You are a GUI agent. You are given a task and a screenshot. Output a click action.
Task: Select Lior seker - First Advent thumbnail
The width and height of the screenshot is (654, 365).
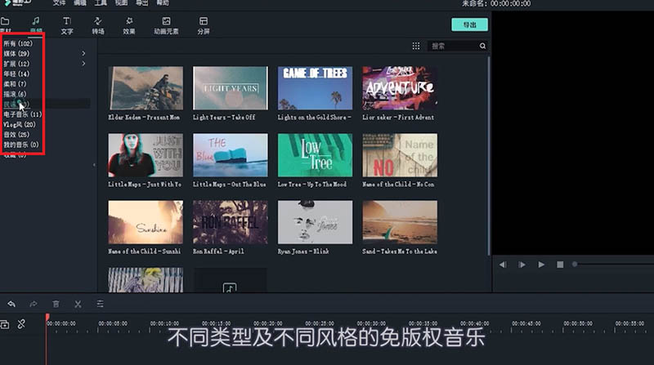[400, 88]
